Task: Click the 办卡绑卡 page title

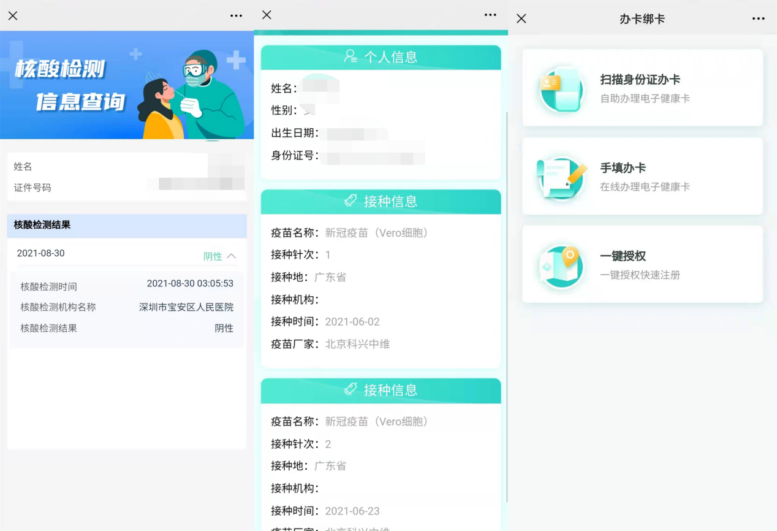Action: point(642,19)
